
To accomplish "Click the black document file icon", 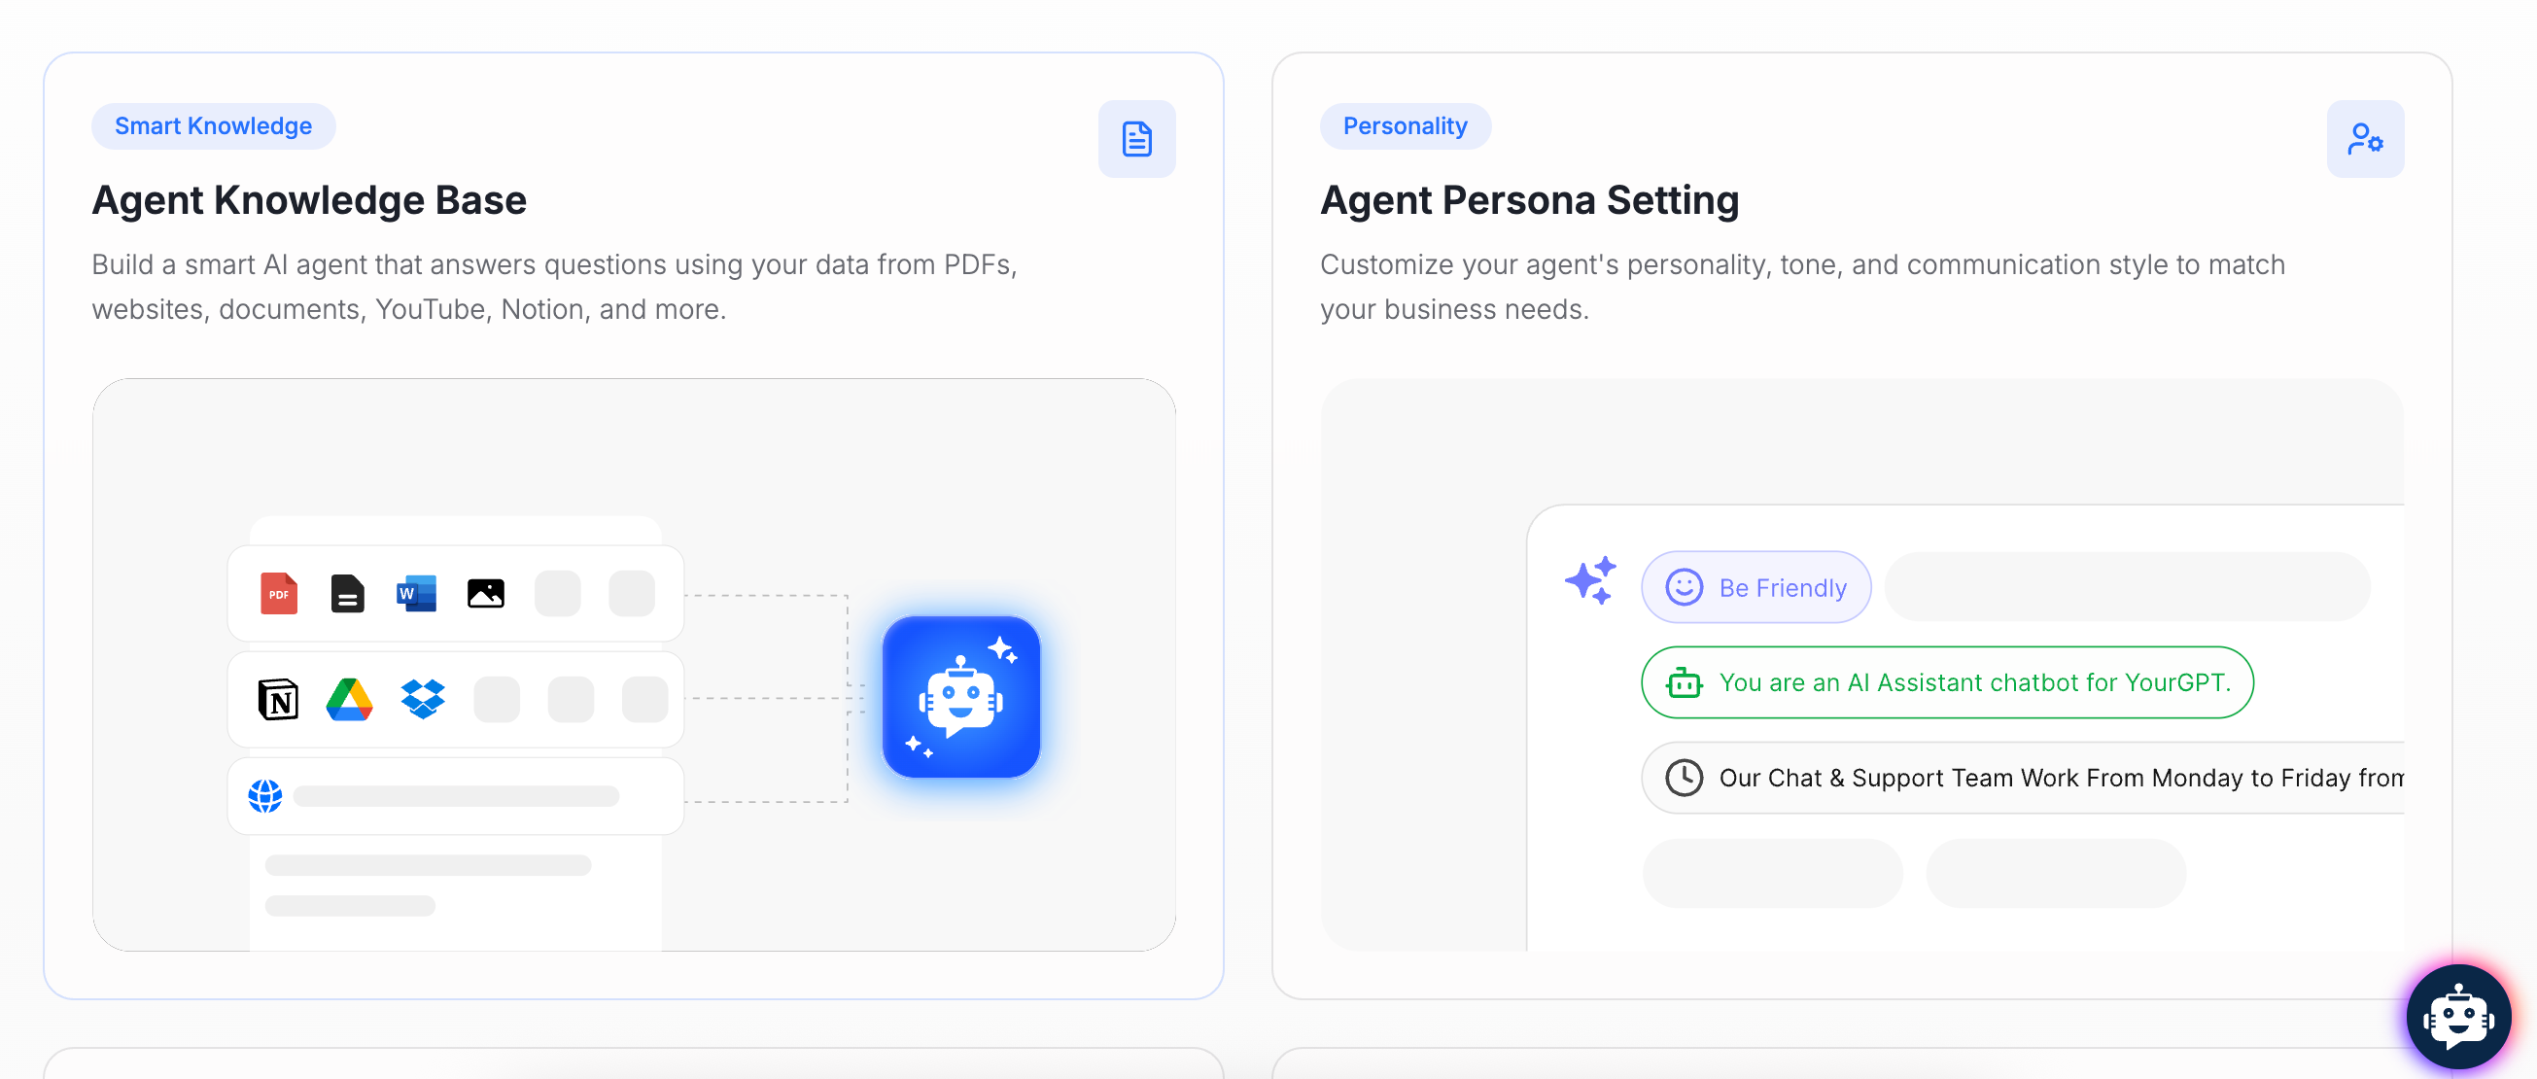I will 347,594.
